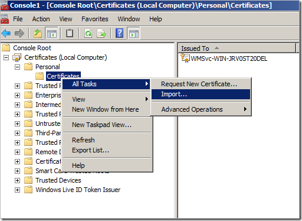Select Refresh in the context menu
Image resolution: width=302 pixels, height=221 pixels.
(x=107, y=140)
